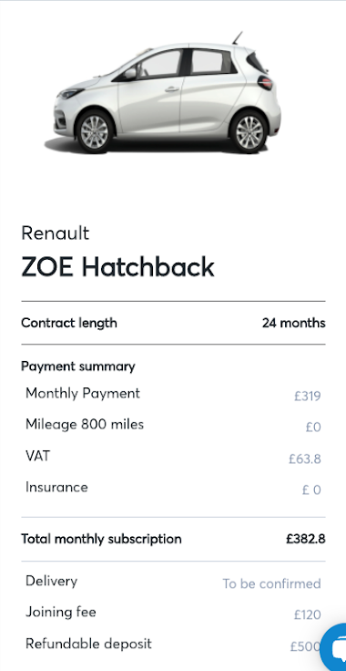The image size is (346, 671).
Task: Click the £120 joining fee amount
Action: pos(307,615)
